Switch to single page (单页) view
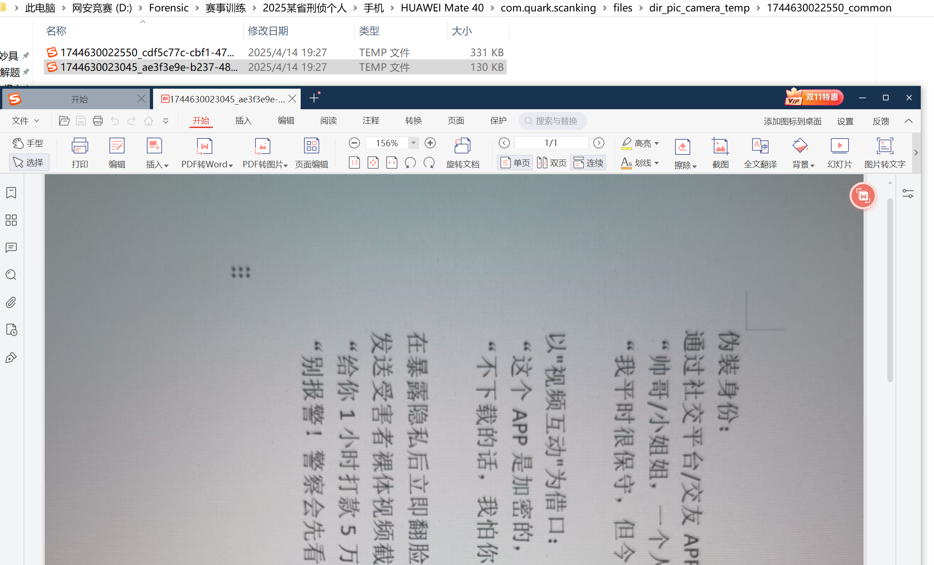 coord(515,163)
